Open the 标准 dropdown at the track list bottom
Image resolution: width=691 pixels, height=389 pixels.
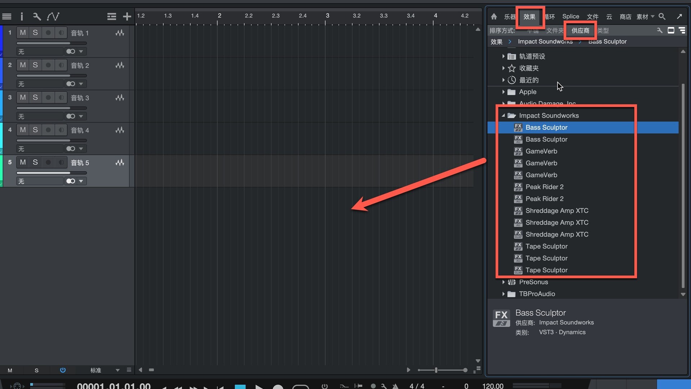click(117, 370)
